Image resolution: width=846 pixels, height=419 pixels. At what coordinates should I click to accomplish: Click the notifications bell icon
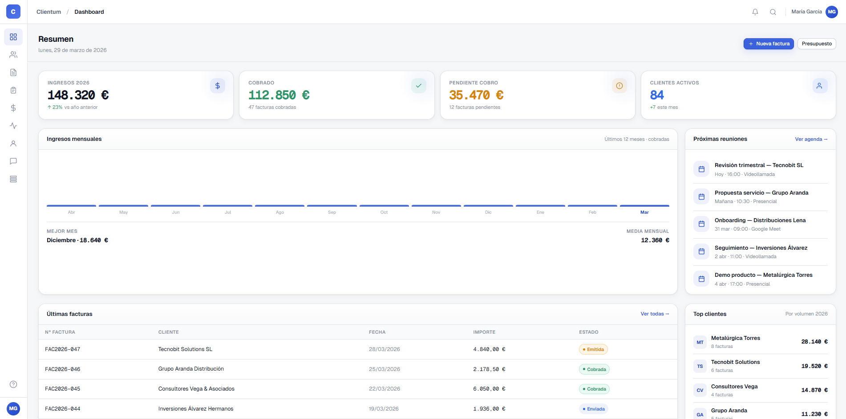pyautogui.click(x=755, y=12)
